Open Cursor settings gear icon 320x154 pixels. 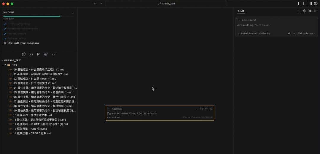(316, 4)
